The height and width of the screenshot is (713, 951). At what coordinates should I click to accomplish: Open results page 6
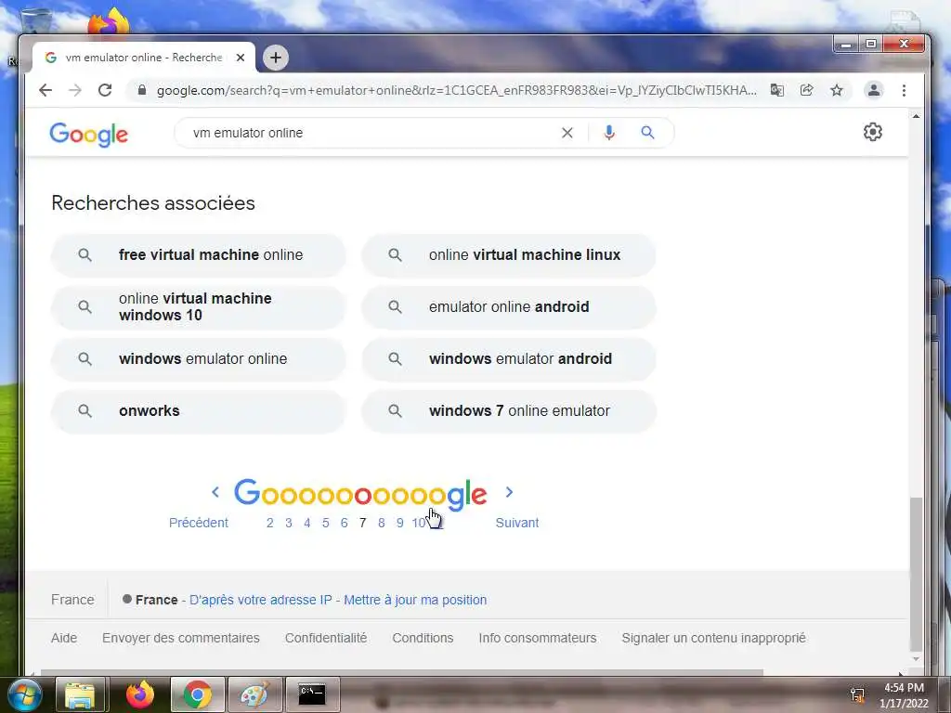coord(344,523)
